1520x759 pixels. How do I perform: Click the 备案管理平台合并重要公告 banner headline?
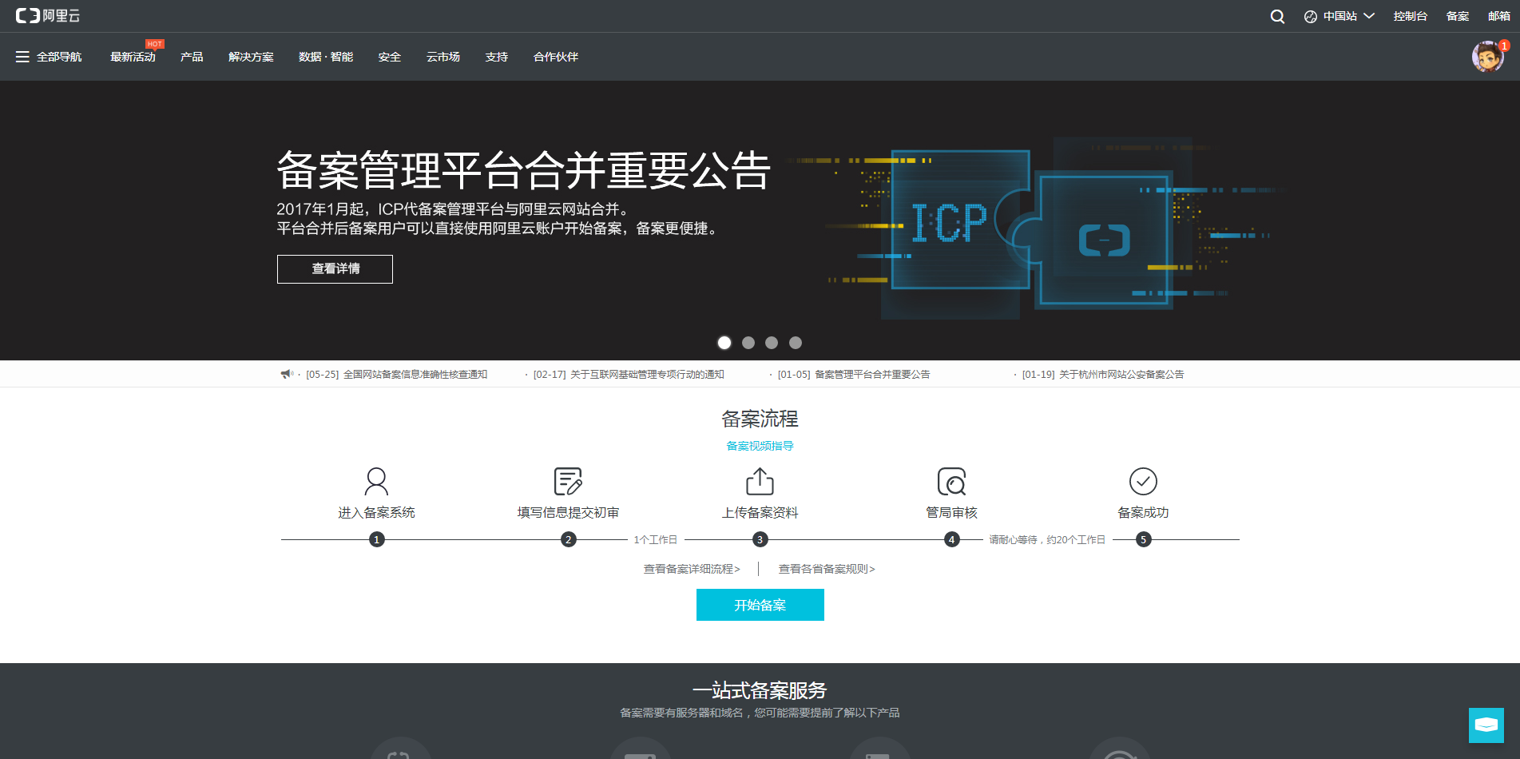(524, 170)
